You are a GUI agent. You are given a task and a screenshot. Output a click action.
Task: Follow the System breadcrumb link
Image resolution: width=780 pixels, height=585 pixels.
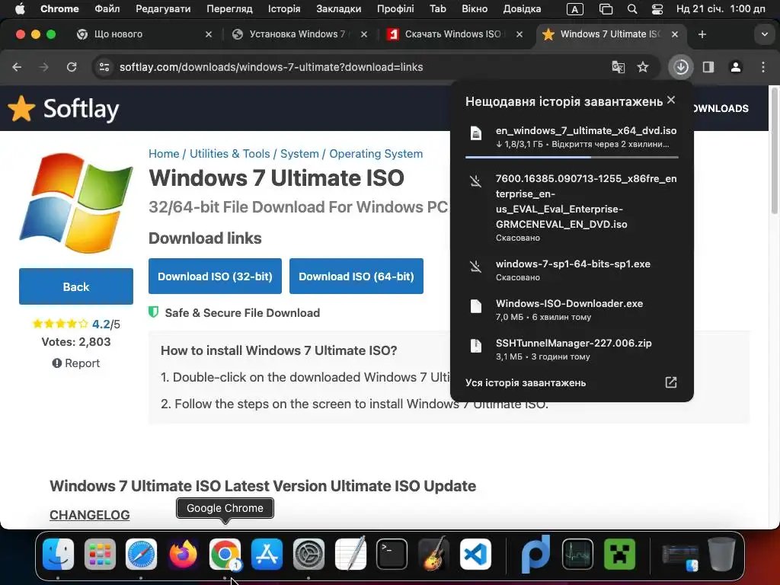(x=299, y=154)
